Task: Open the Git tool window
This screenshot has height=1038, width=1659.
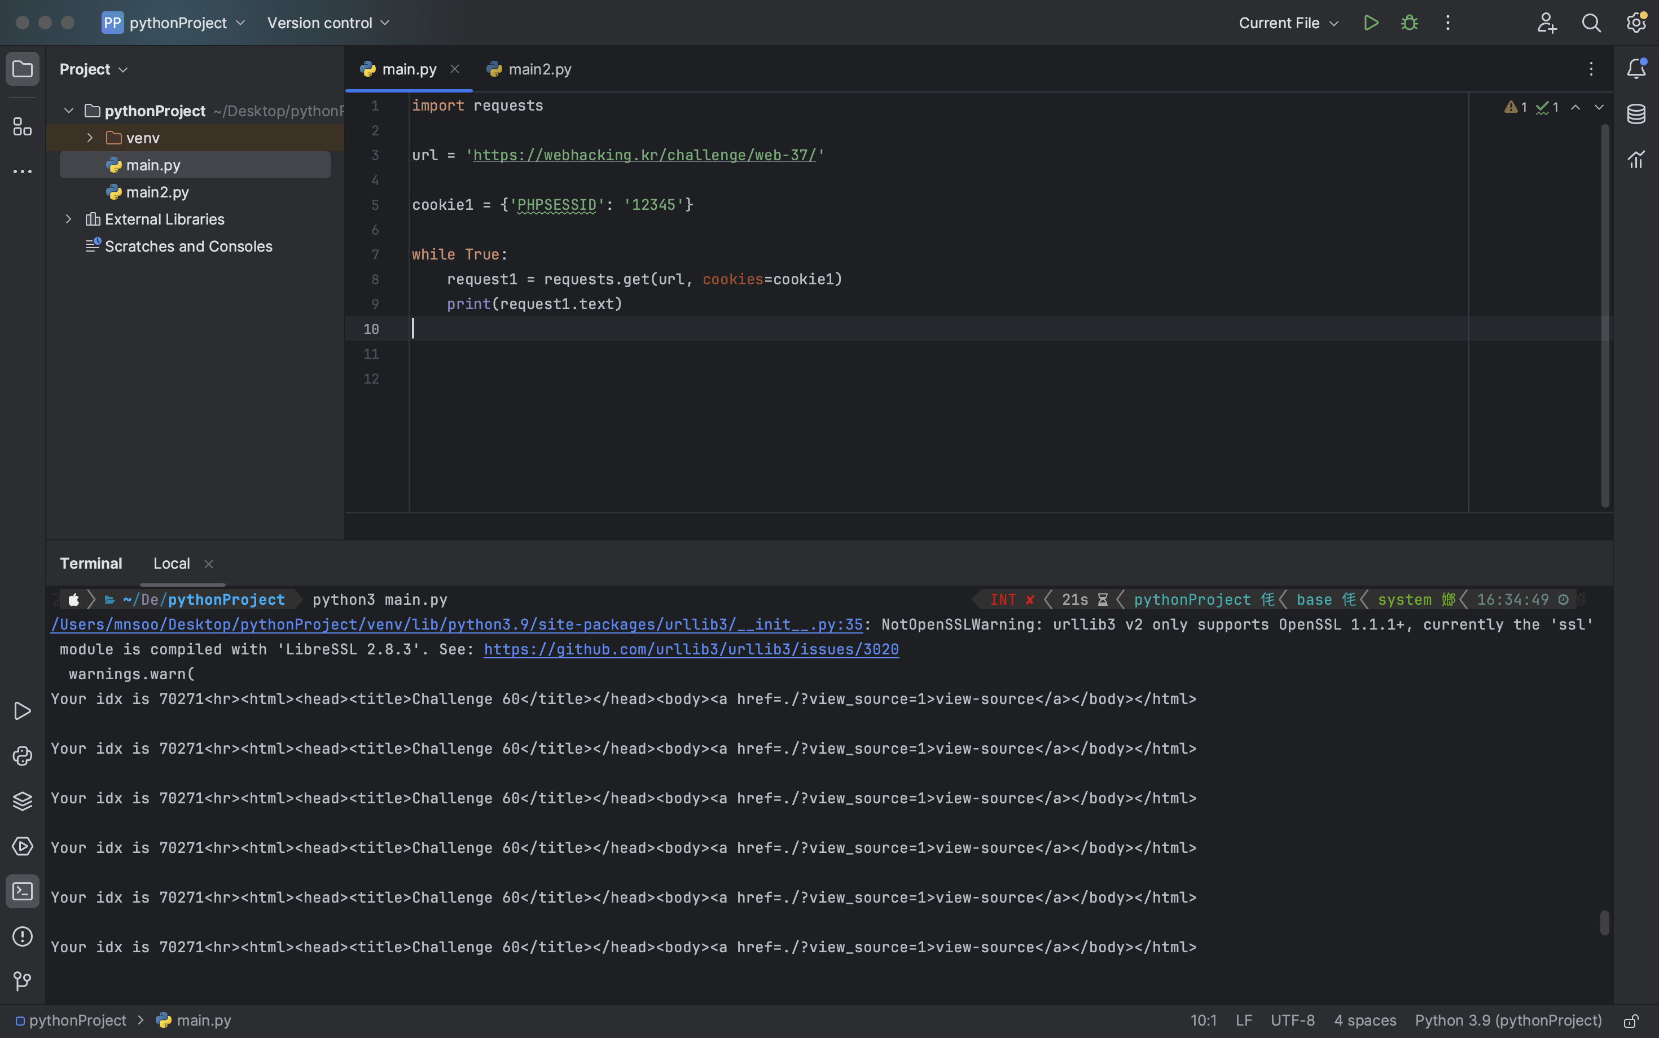Action: tap(23, 980)
